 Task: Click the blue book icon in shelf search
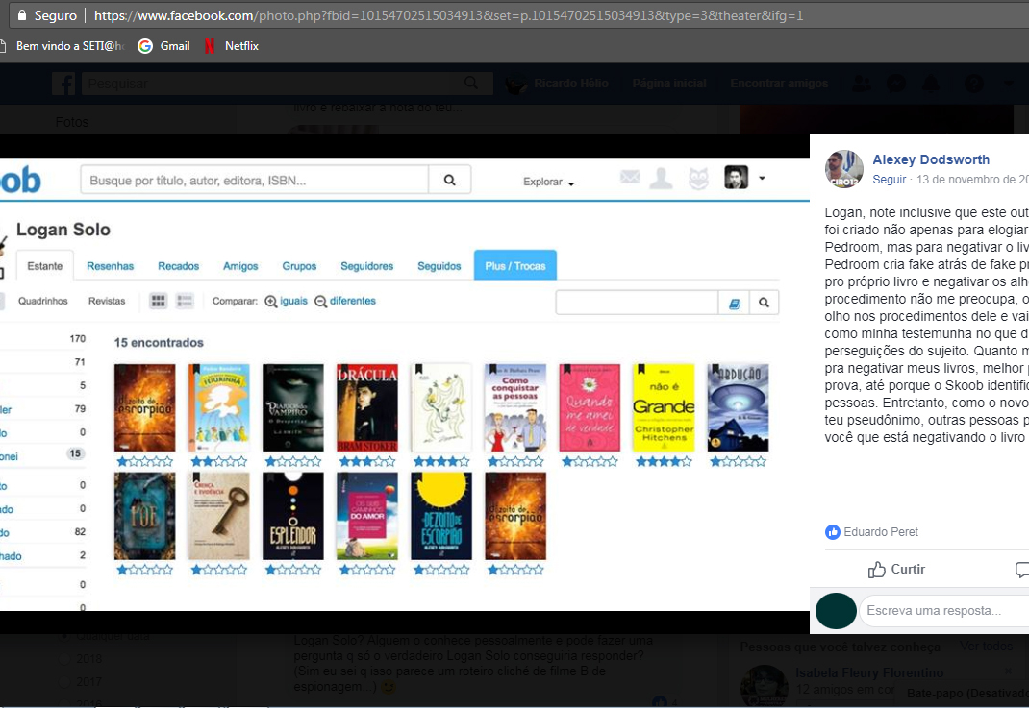tap(735, 303)
